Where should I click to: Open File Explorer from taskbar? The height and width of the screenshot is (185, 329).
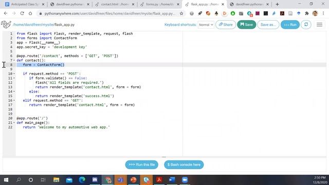(x=56, y=180)
